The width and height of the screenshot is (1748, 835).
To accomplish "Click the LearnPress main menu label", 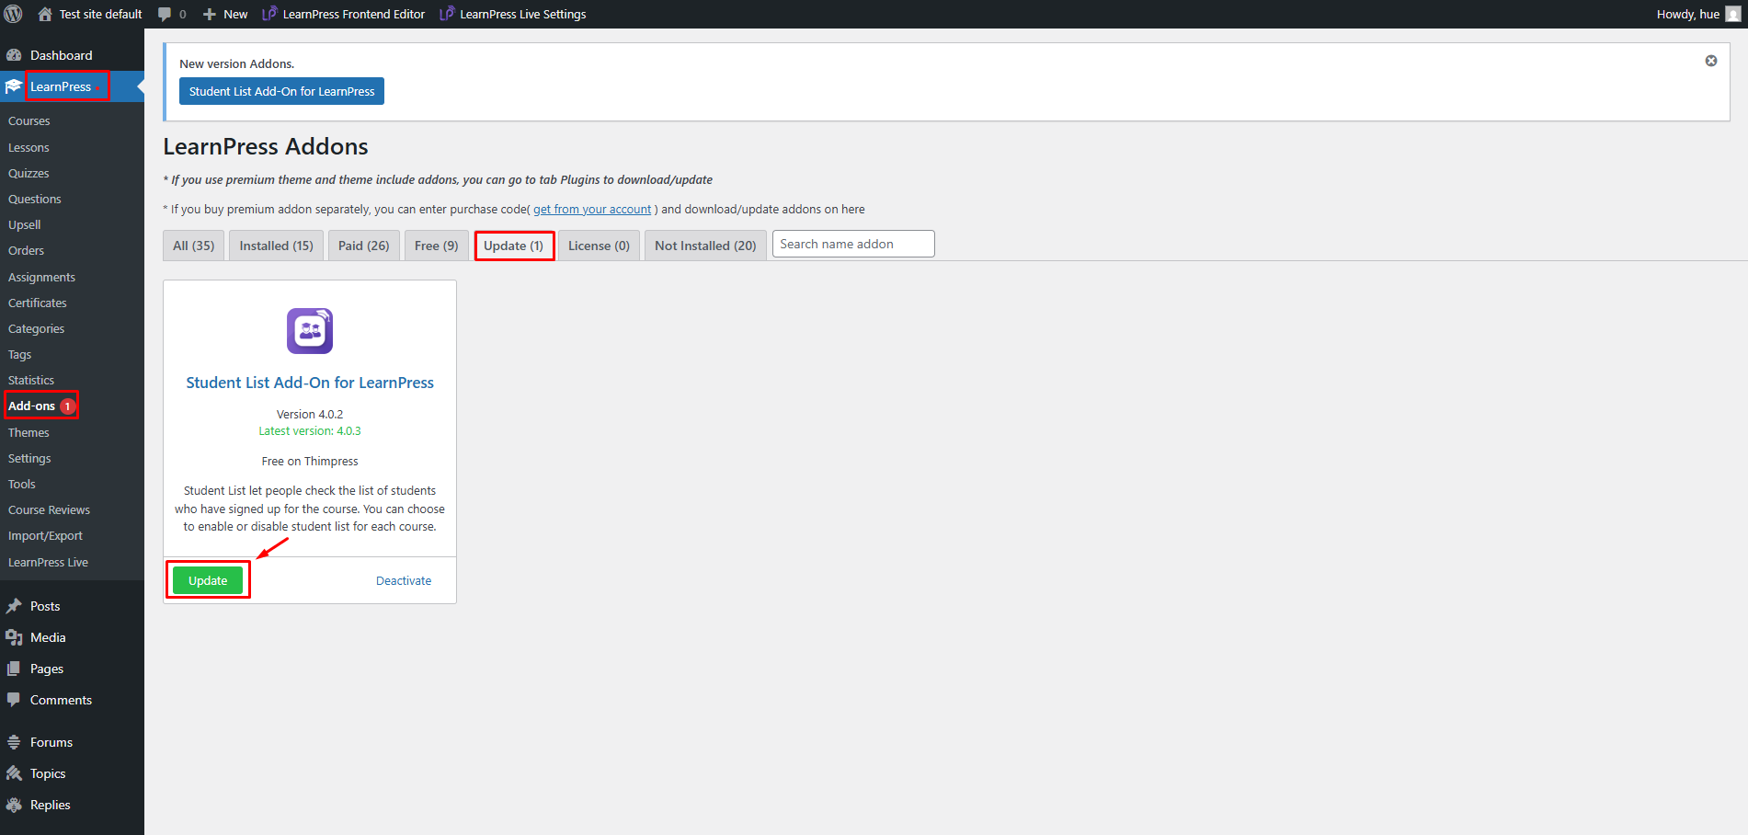I will coord(61,86).
